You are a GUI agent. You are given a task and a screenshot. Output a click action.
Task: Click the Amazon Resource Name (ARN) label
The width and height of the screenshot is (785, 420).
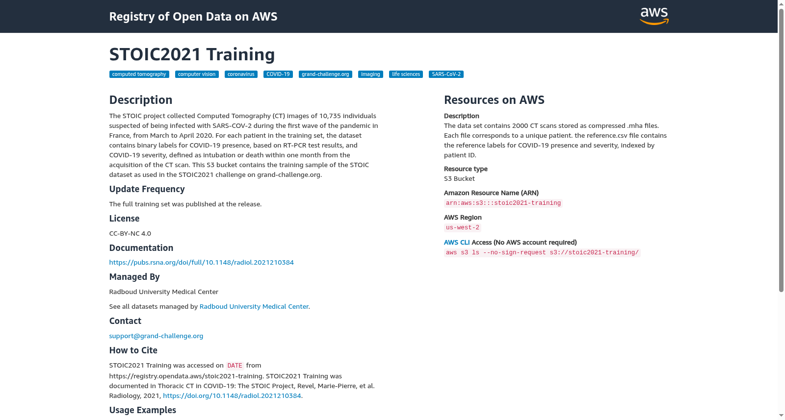491,193
